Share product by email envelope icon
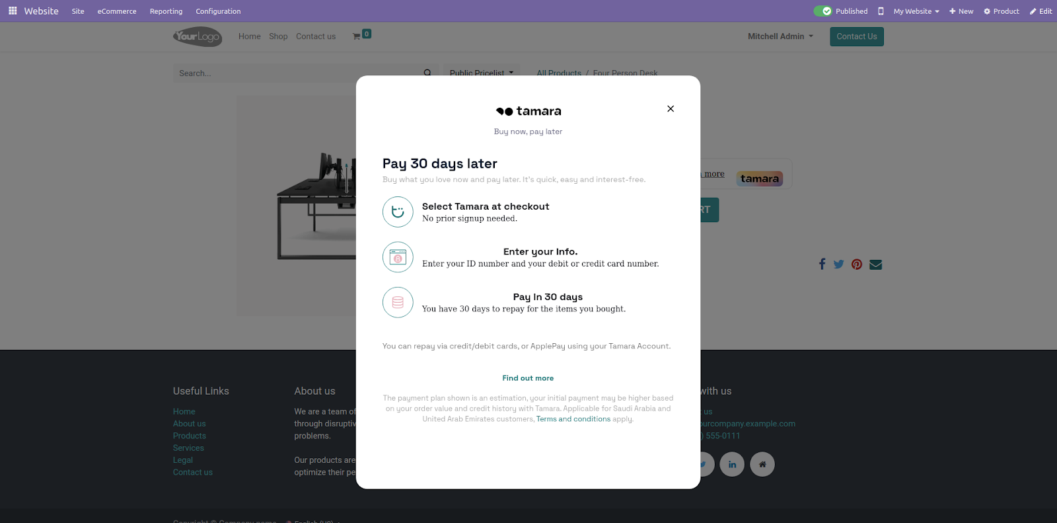Viewport: 1057px width, 523px height. [876, 264]
